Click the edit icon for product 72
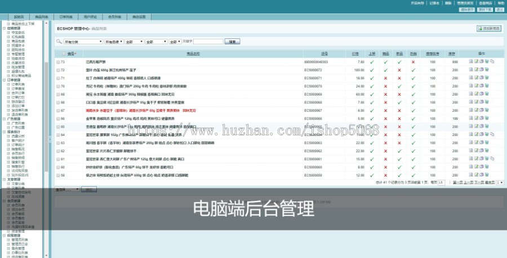Viewport: 507px width, 258px height. 476,69
